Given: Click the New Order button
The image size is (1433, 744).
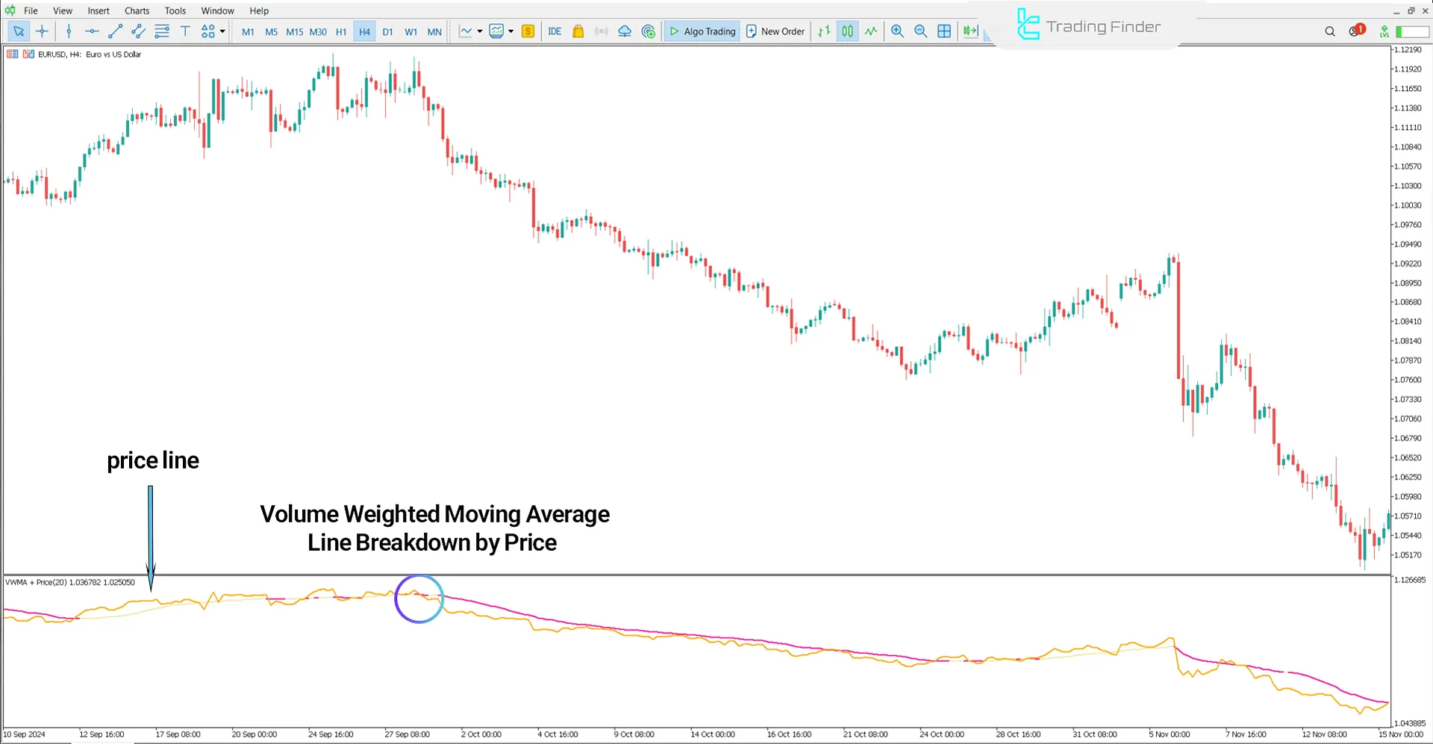Looking at the screenshot, I should click(x=775, y=31).
